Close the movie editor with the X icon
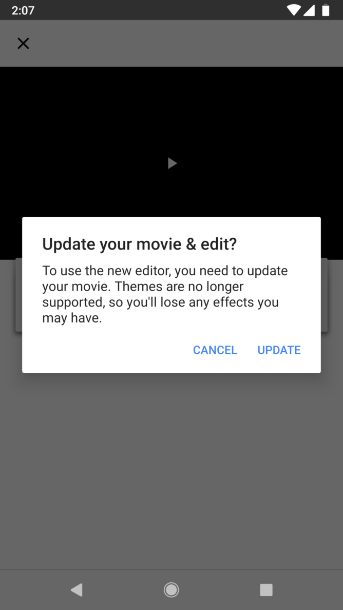The width and height of the screenshot is (343, 610). point(23,43)
